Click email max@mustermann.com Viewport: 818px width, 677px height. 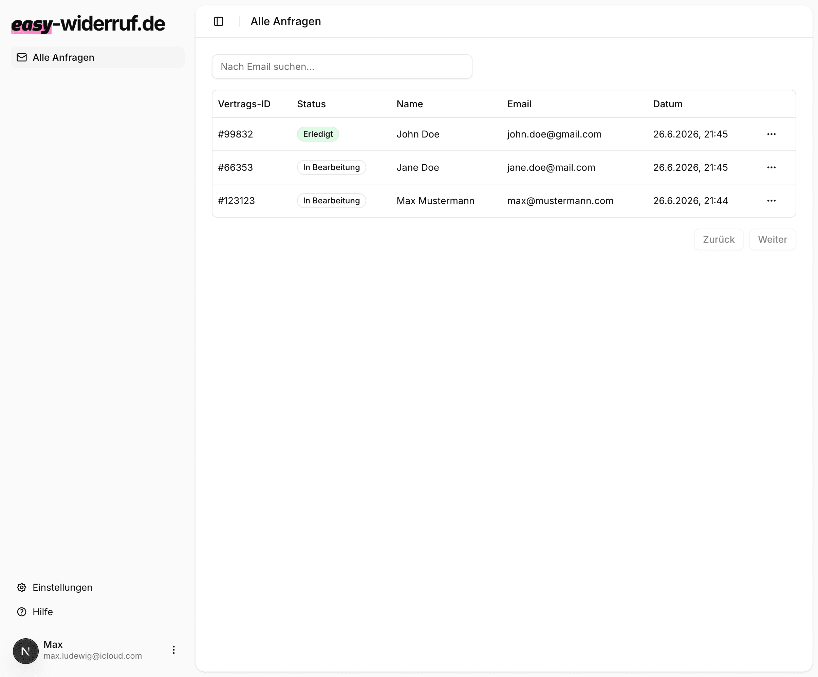(560, 201)
